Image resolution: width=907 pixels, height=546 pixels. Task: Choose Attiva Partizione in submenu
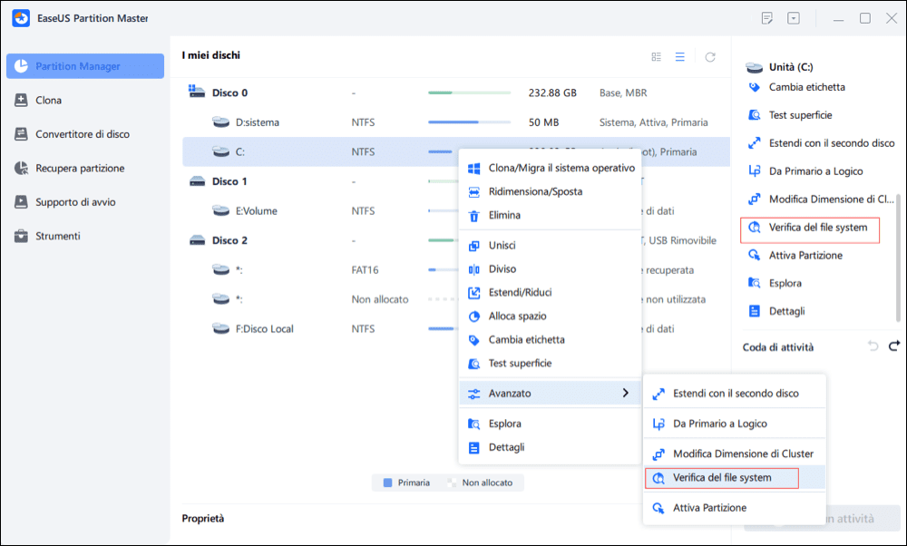point(735,508)
